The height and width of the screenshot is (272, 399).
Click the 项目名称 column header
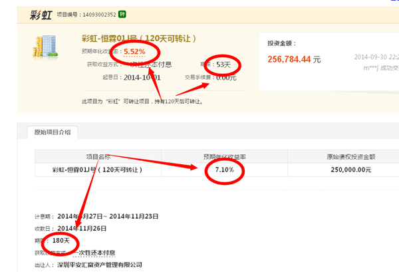coord(98,157)
